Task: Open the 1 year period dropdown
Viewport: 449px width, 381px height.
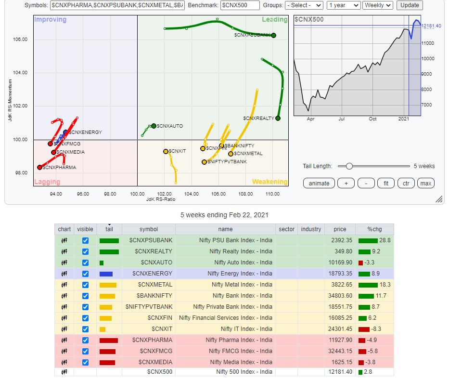Action: 343,5
